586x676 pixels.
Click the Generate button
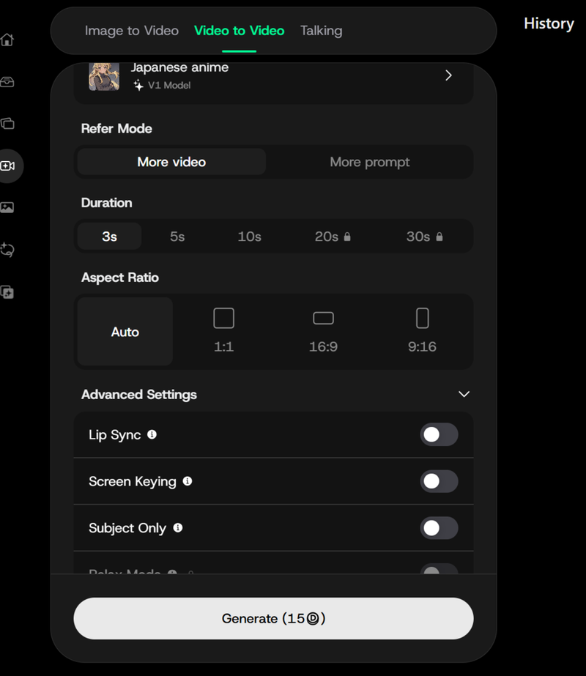coord(273,618)
